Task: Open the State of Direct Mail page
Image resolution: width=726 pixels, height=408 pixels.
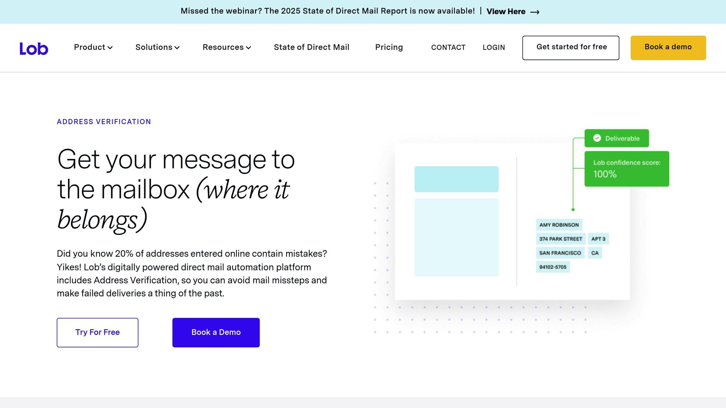Action: (x=312, y=47)
